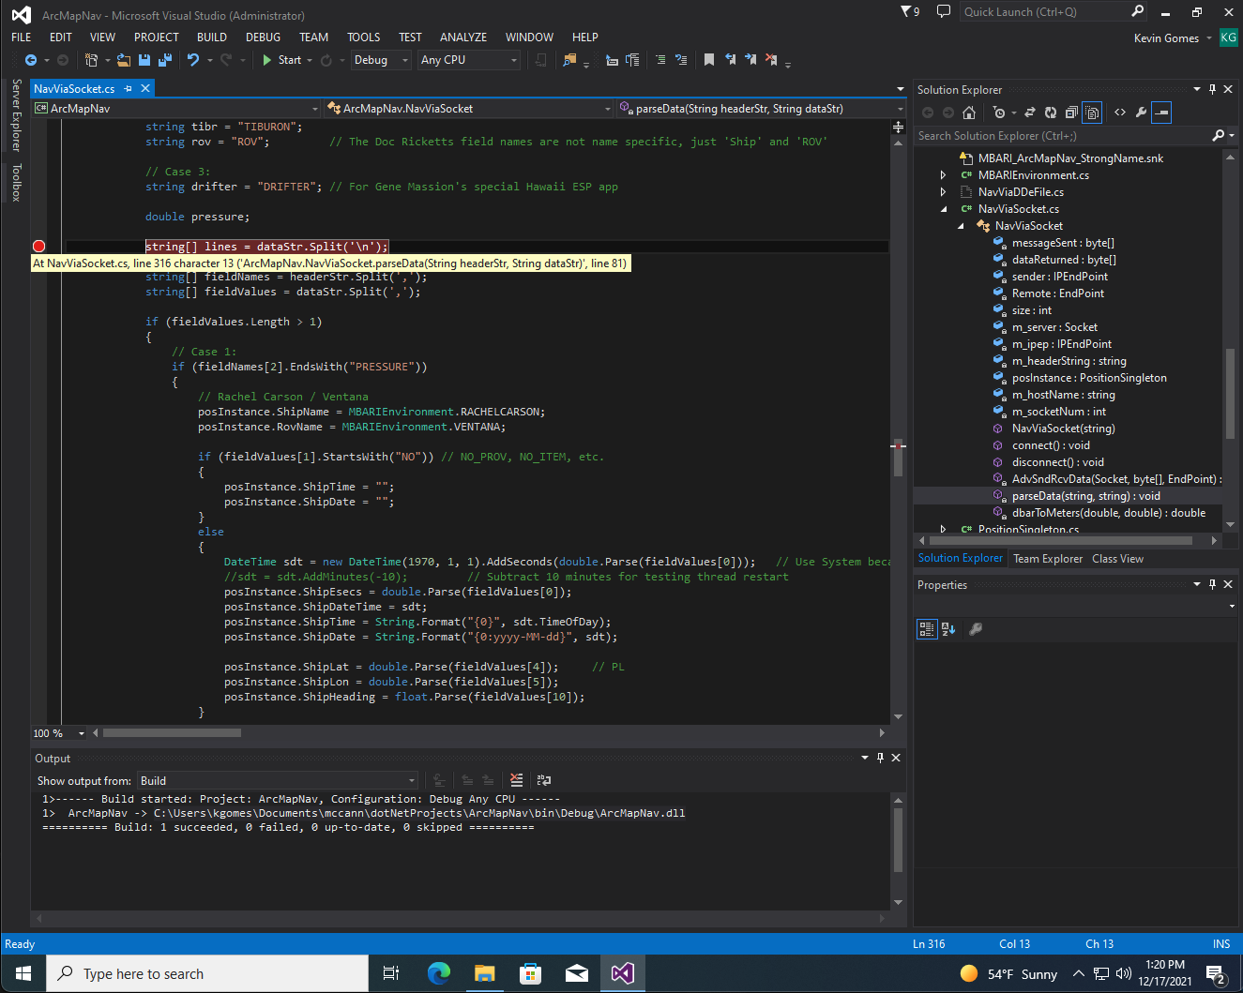Refresh the Solution Explorer with the refresh icon
1243x993 pixels.
[x=1051, y=113]
